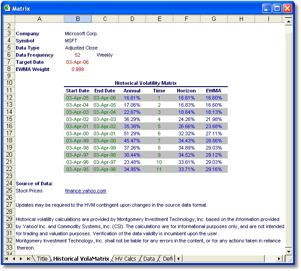Select time value 10
The height and width of the screenshot is (271, 301).
tap(159, 162)
